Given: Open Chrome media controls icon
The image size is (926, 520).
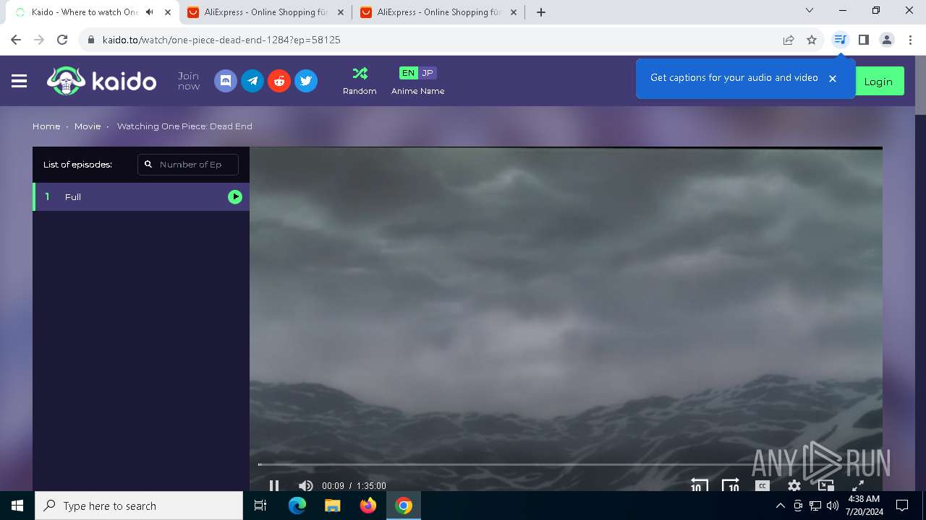Looking at the screenshot, I should [x=840, y=40].
